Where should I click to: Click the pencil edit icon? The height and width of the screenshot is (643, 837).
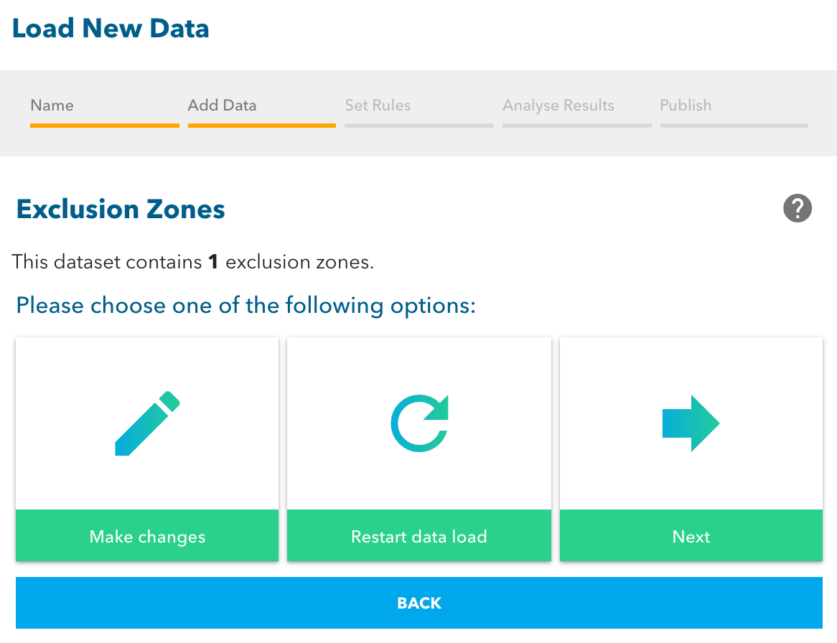[x=147, y=423]
